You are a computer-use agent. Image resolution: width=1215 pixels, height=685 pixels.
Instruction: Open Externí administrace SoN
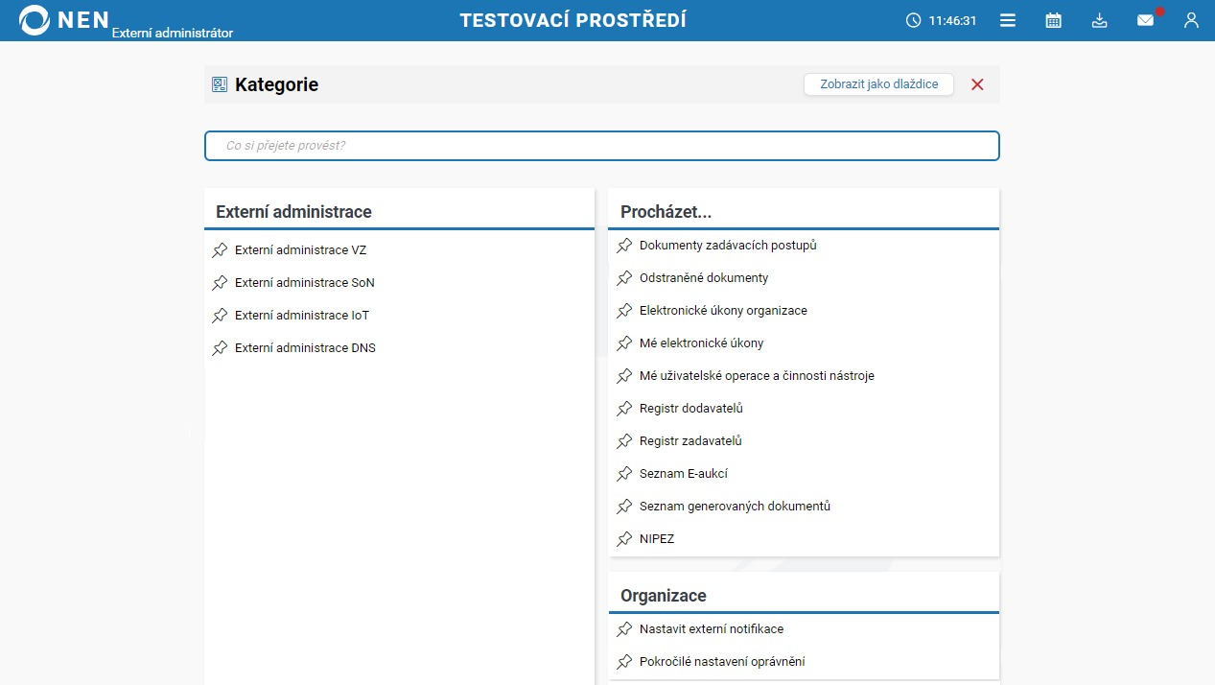tap(304, 283)
